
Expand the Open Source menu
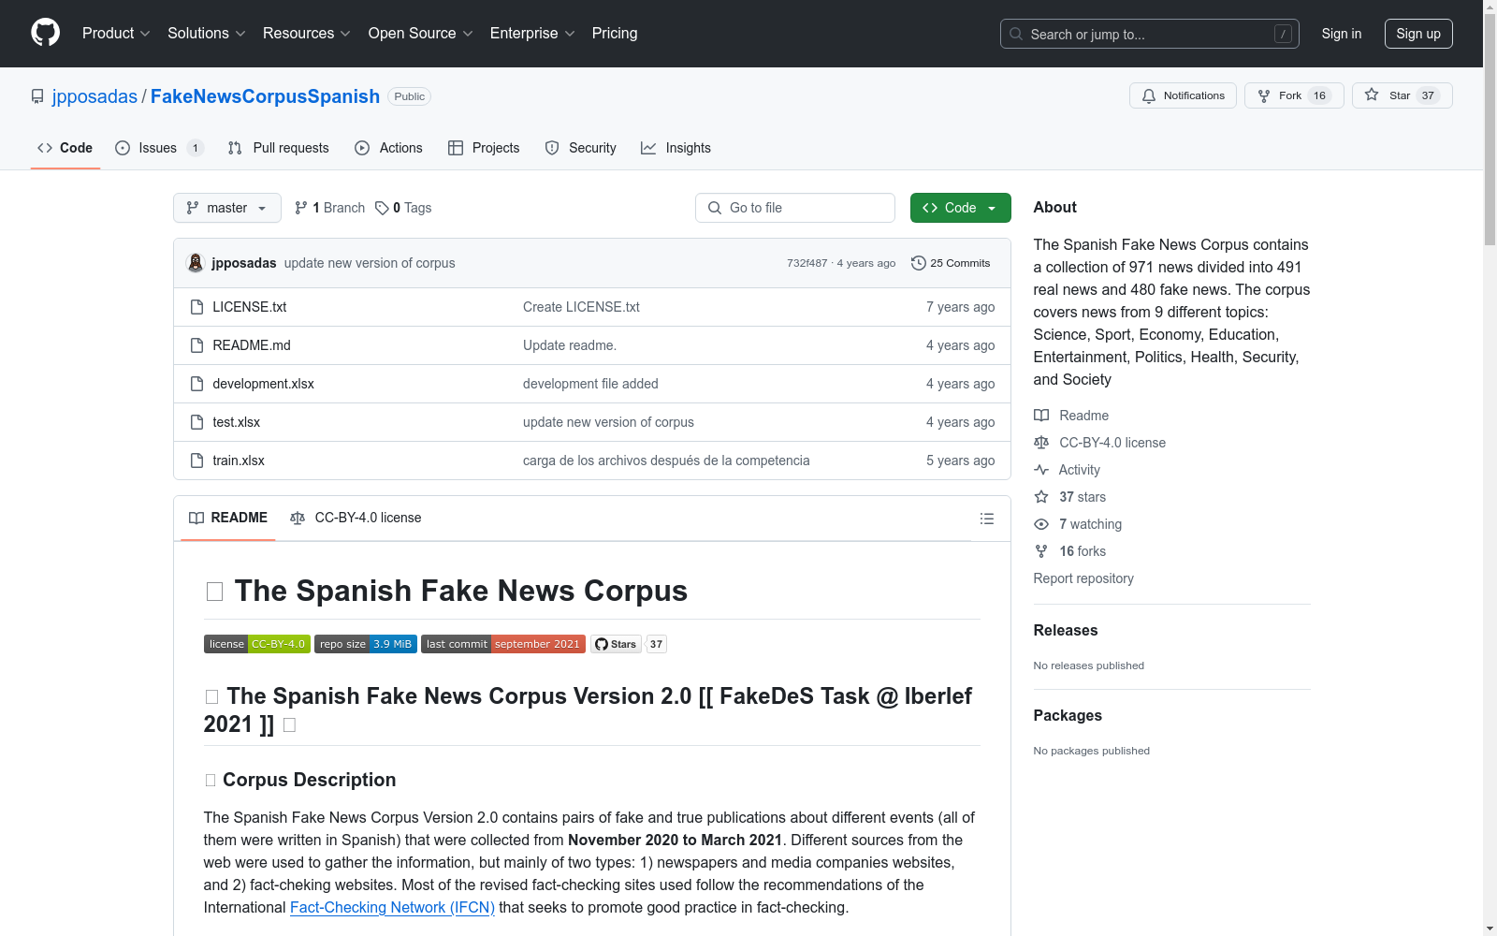pos(421,34)
